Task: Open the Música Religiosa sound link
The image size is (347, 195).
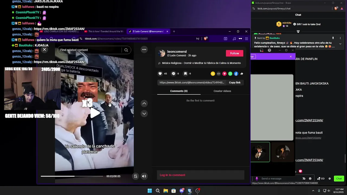Action: (201, 63)
